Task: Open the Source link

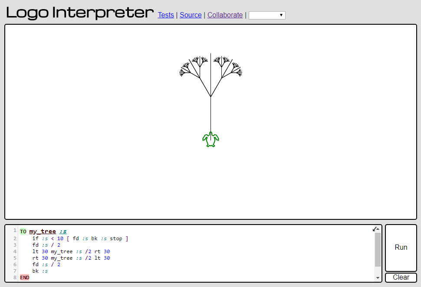Action: pyautogui.click(x=191, y=15)
